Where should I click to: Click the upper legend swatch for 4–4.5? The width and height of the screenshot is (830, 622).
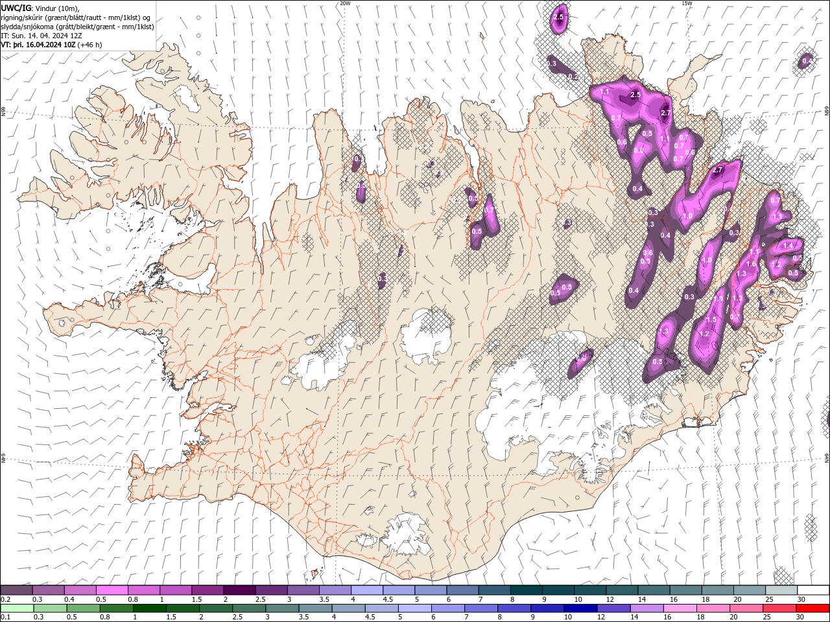point(367,590)
